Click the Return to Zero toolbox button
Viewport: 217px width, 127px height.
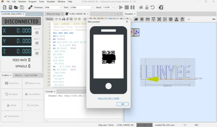(x=33, y=83)
